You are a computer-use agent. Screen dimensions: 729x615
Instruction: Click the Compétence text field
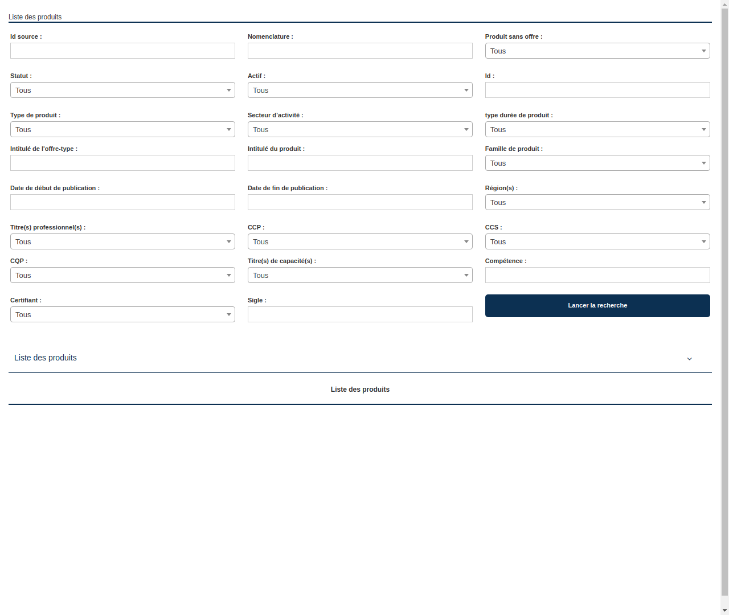click(597, 275)
